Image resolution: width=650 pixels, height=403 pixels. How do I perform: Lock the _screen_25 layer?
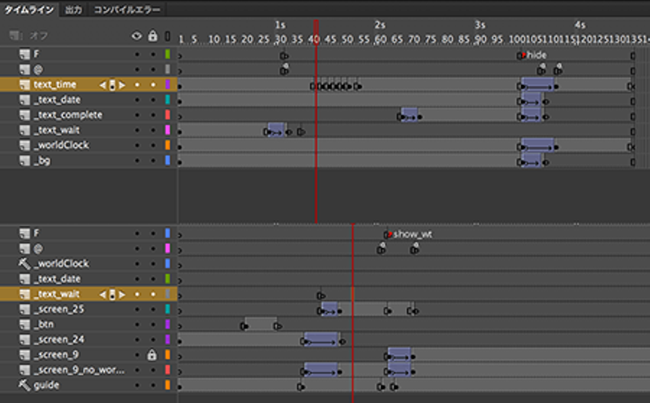153,310
